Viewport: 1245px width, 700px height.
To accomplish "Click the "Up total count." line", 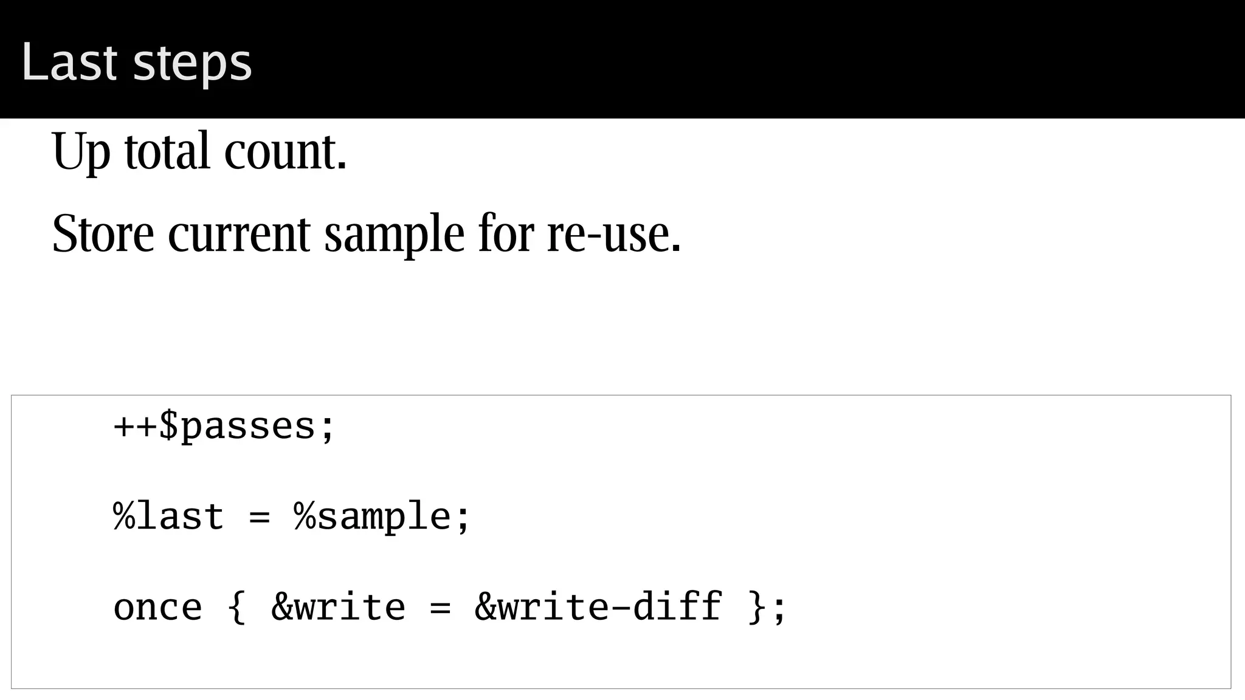I will point(199,151).
